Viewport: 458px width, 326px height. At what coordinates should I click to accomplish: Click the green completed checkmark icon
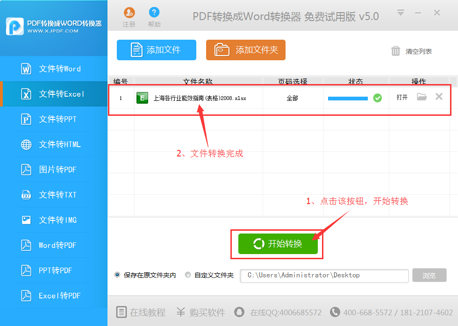(378, 98)
